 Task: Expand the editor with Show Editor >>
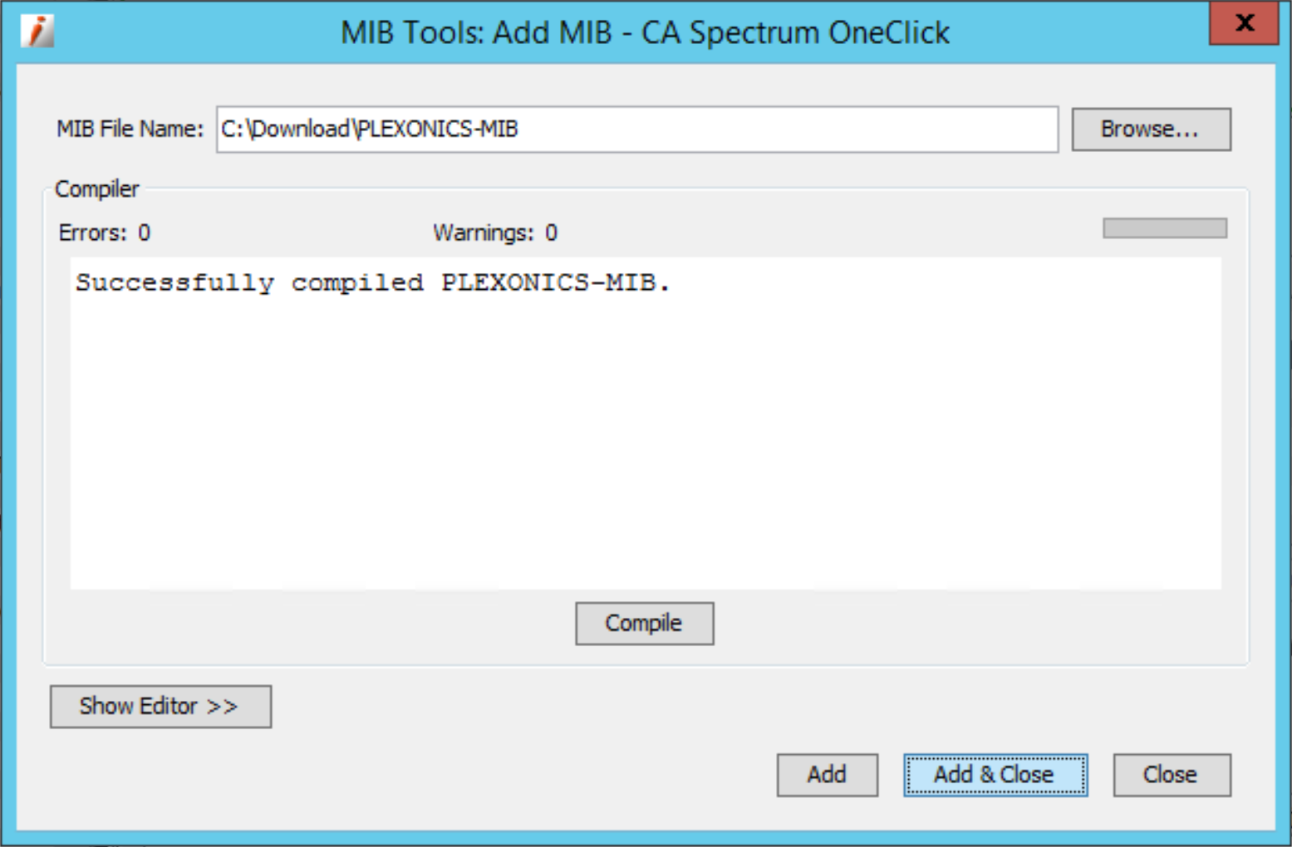tap(160, 706)
